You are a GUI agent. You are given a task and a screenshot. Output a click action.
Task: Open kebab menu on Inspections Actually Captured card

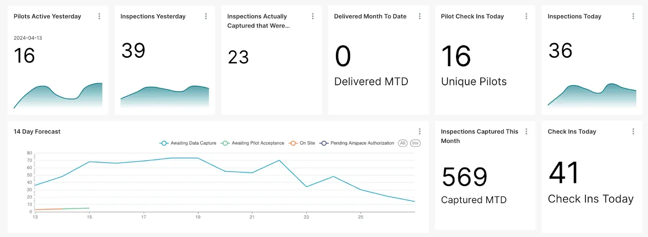click(313, 16)
